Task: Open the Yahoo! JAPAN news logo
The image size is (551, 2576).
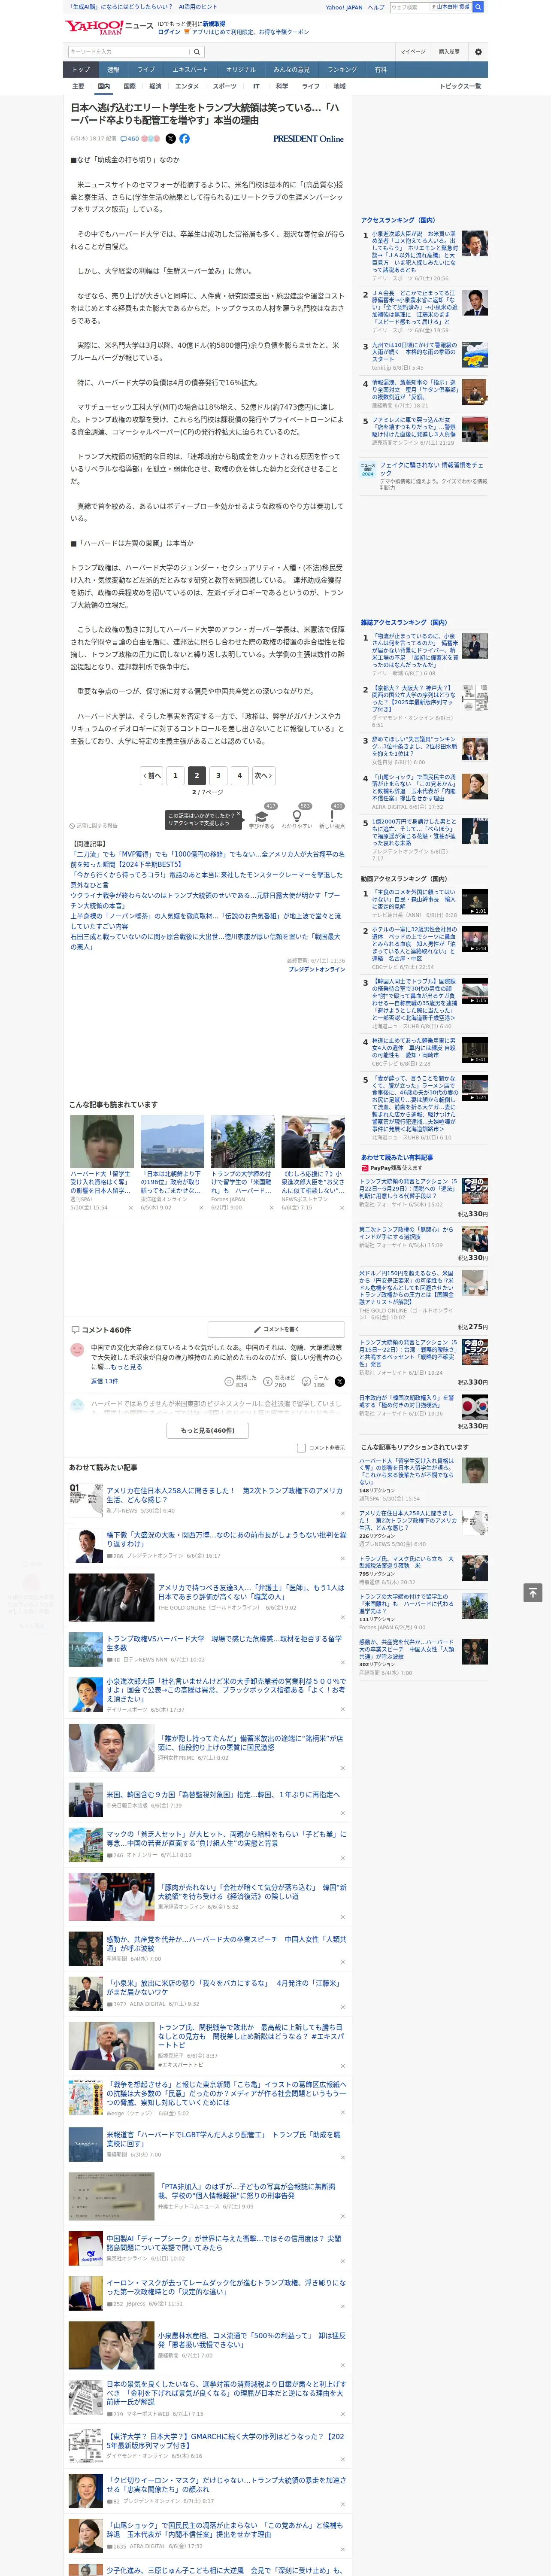Action: (x=109, y=27)
